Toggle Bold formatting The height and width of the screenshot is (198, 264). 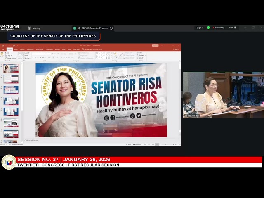point(33,57)
